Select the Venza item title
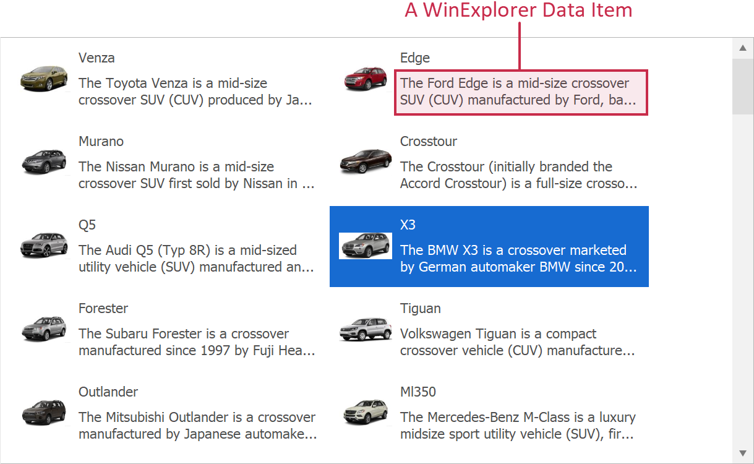 click(x=96, y=58)
